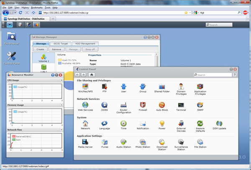Open the Firewall settings icon
The height and width of the screenshot is (170, 251).
coord(143,105)
